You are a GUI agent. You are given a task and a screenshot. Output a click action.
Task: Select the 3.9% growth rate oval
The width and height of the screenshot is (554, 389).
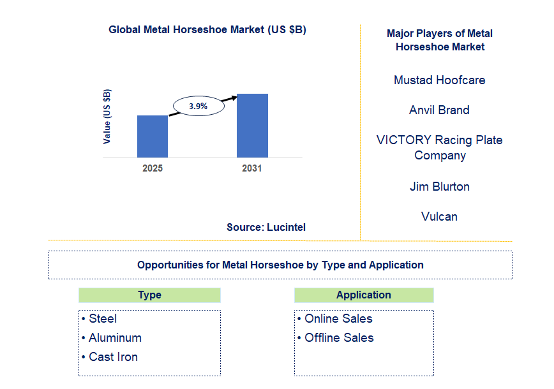(x=198, y=106)
